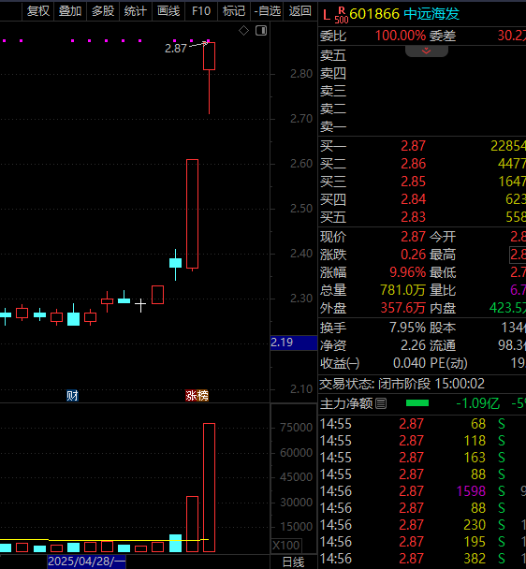The image size is (526, 569).
Task: Activate the 画线 drawing tool
Action: (x=168, y=11)
